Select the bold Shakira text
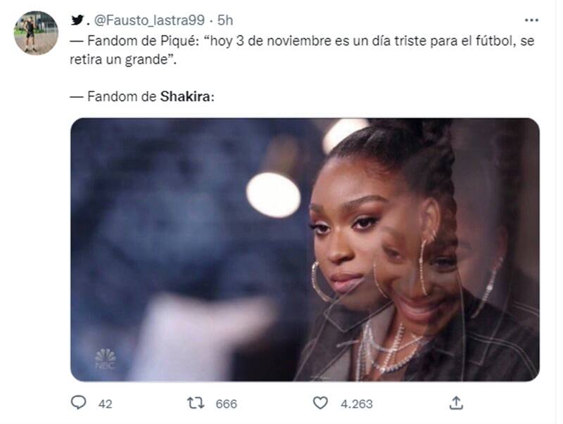Screen dimensions: 563x424 [x=185, y=96]
